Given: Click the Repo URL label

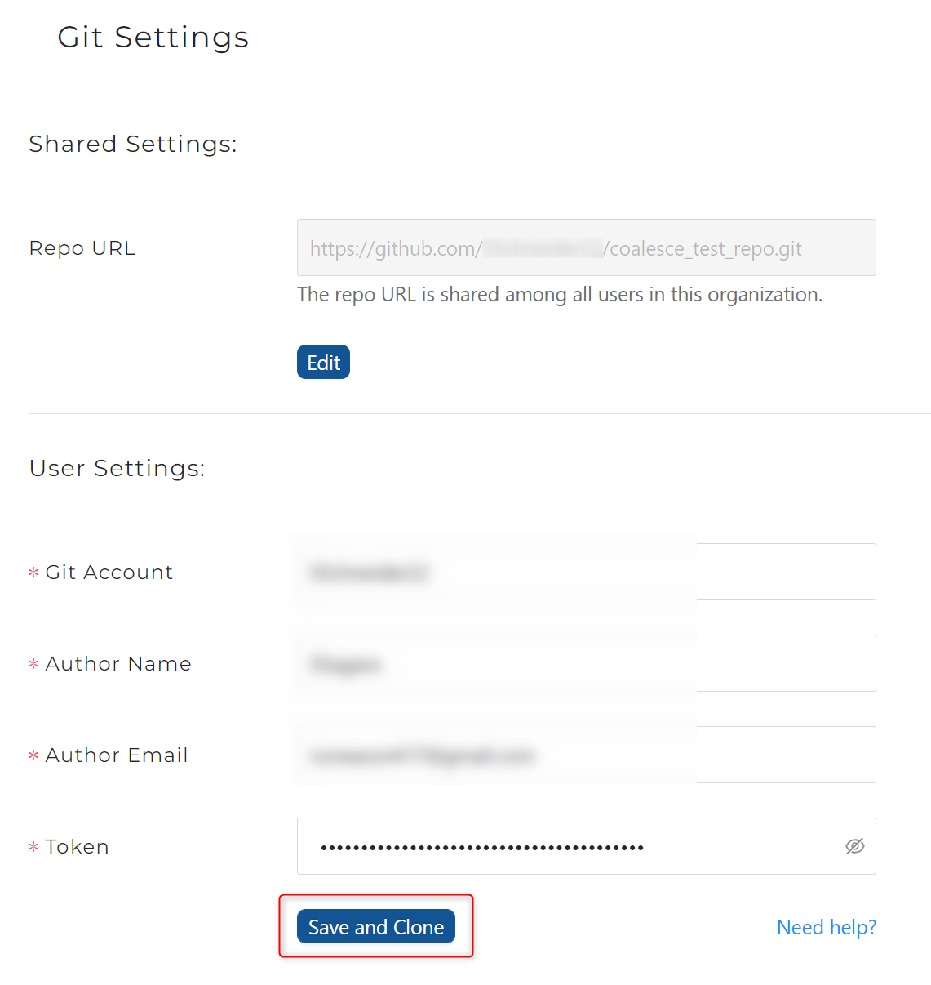Looking at the screenshot, I should point(82,248).
